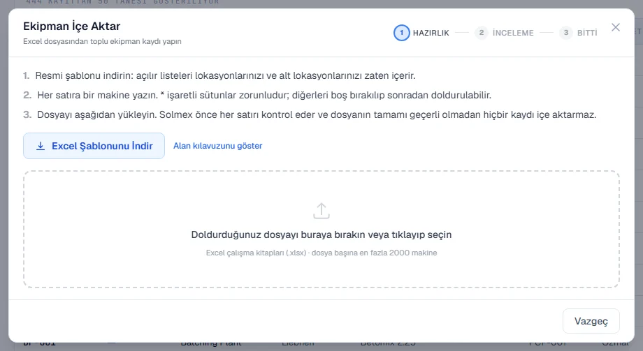
Task: Click the upload arrow icon in the drop zone
Action: point(321,211)
